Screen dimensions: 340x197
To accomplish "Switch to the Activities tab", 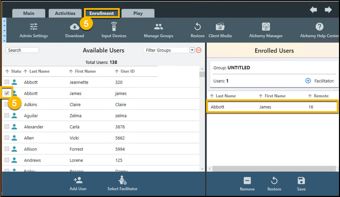I will (65, 14).
